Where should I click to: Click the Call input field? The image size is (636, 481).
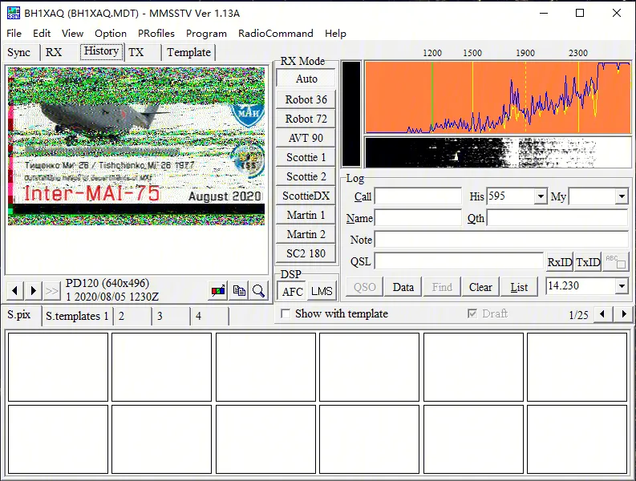[x=418, y=196]
